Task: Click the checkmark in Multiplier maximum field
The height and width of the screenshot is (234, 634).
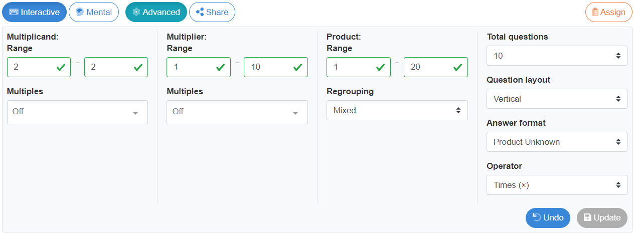Action: [x=297, y=67]
